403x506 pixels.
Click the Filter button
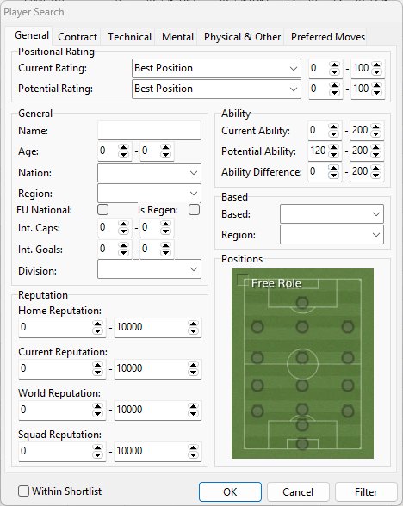click(366, 492)
